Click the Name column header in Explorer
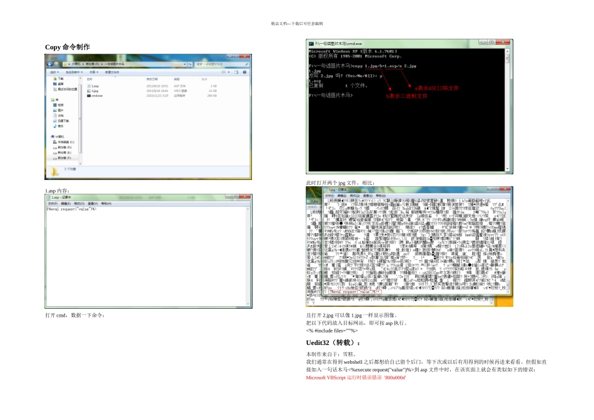 (89, 79)
